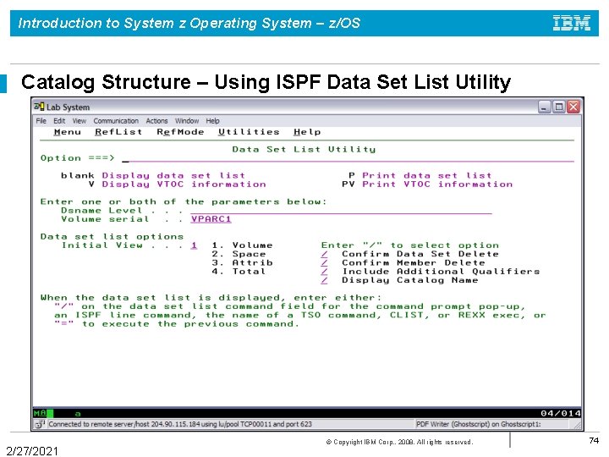This screenshot has height=457, width=609.
Task: Toggle Confirm Member Delete option
Action: point(324,262)
